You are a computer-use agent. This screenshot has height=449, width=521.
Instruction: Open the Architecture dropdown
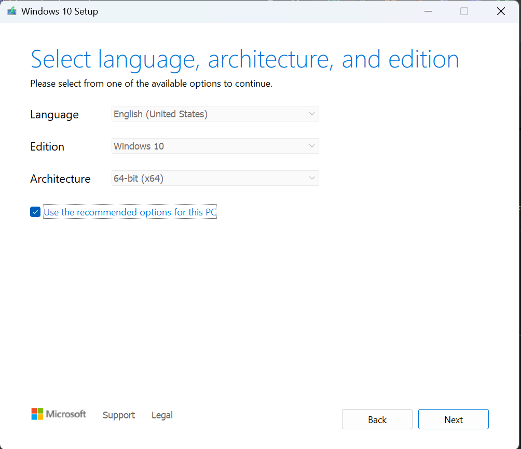tap(215, 178)
